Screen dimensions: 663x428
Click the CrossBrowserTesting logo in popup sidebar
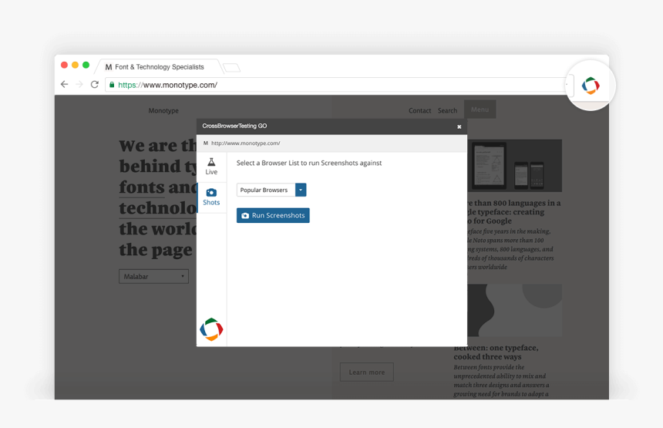point(211,329)
